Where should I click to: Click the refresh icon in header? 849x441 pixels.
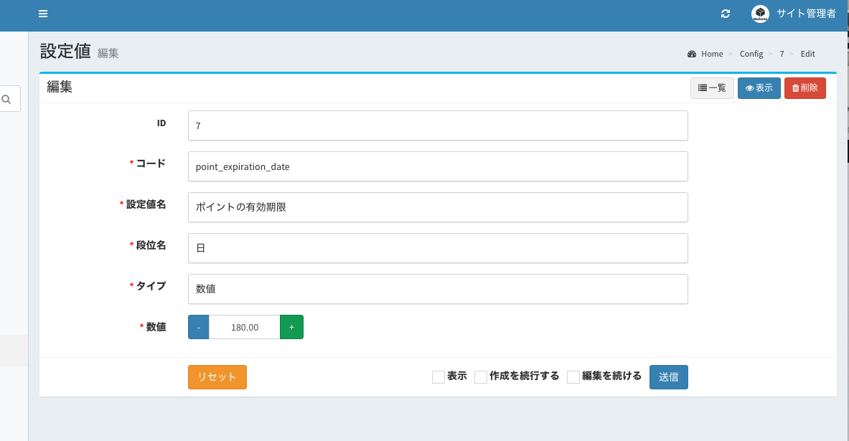pos(726,14)
